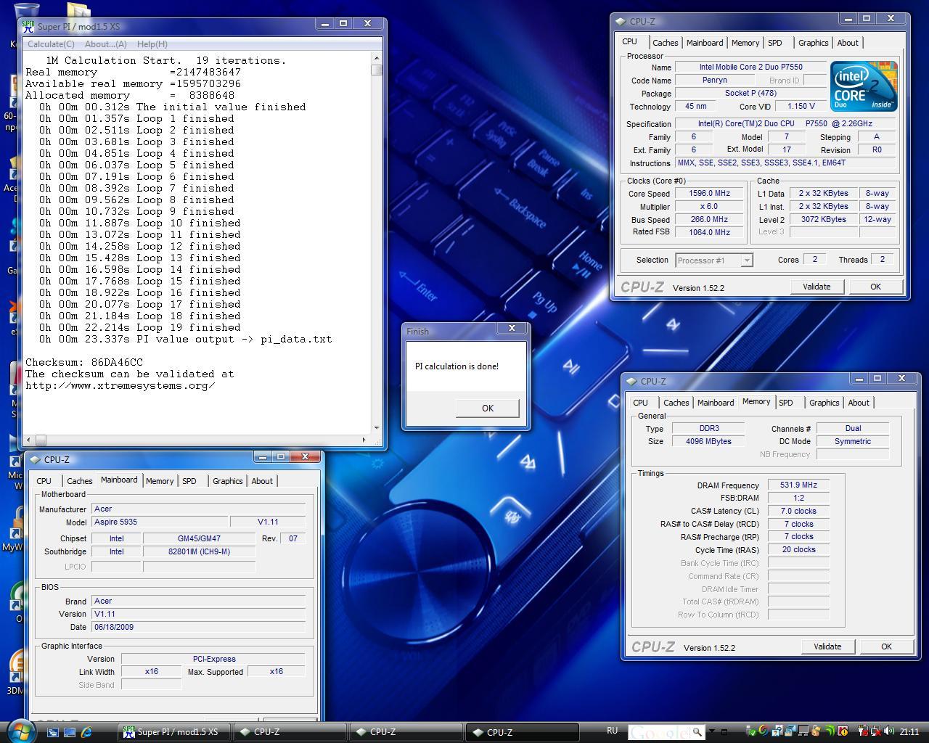Click the Model field Aspire 5935
The height and width of the screenshot is (743, 929).
coord(159,522)
